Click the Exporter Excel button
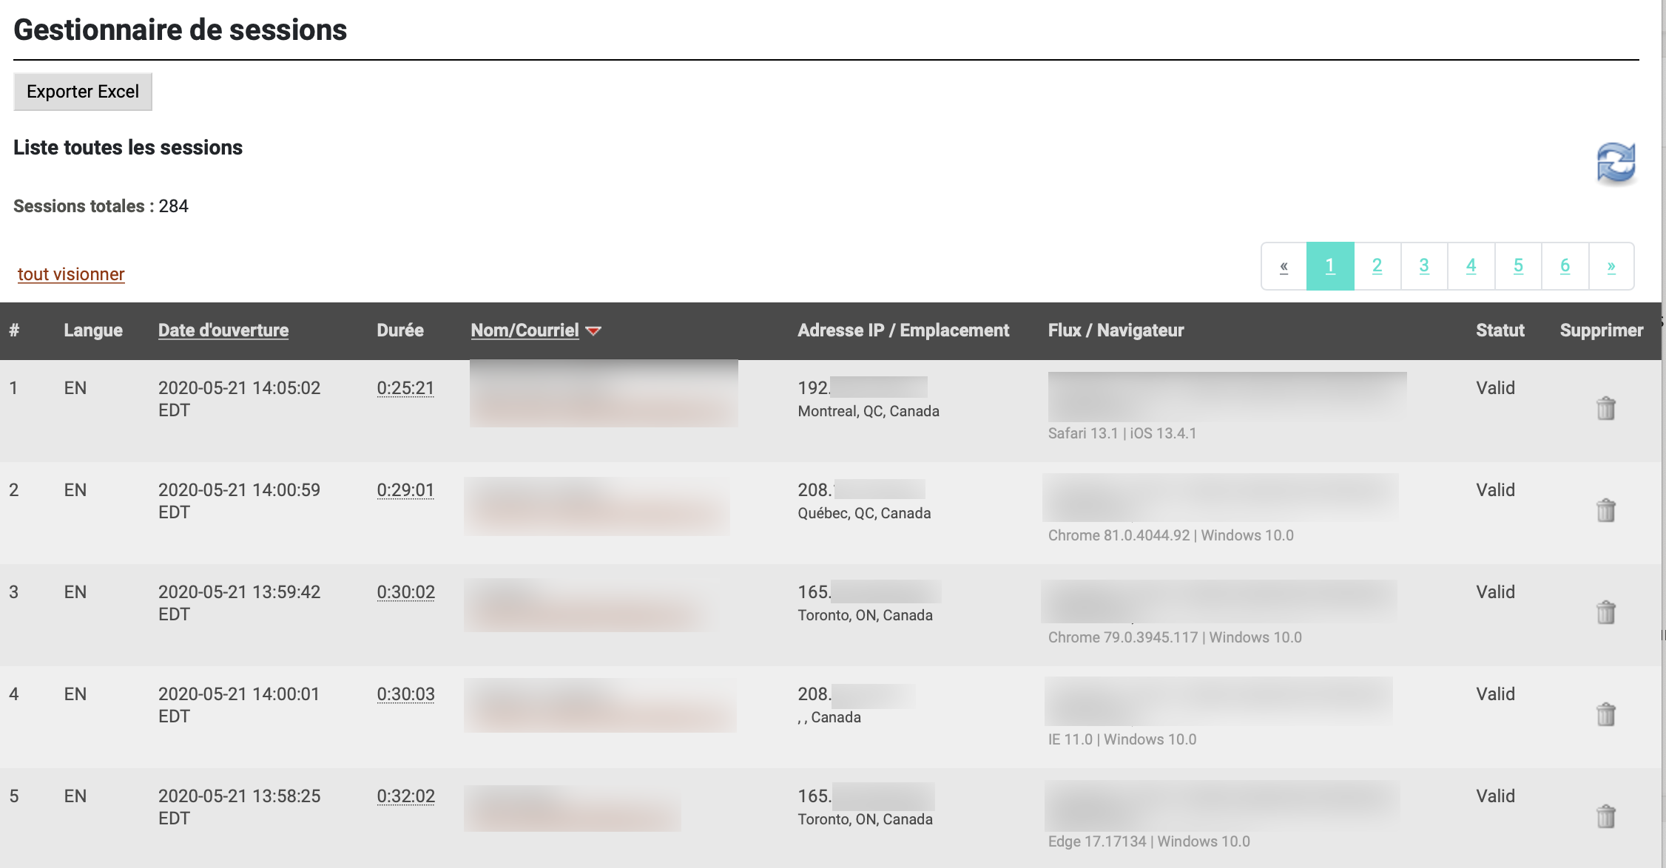 (x=82, y=91)
